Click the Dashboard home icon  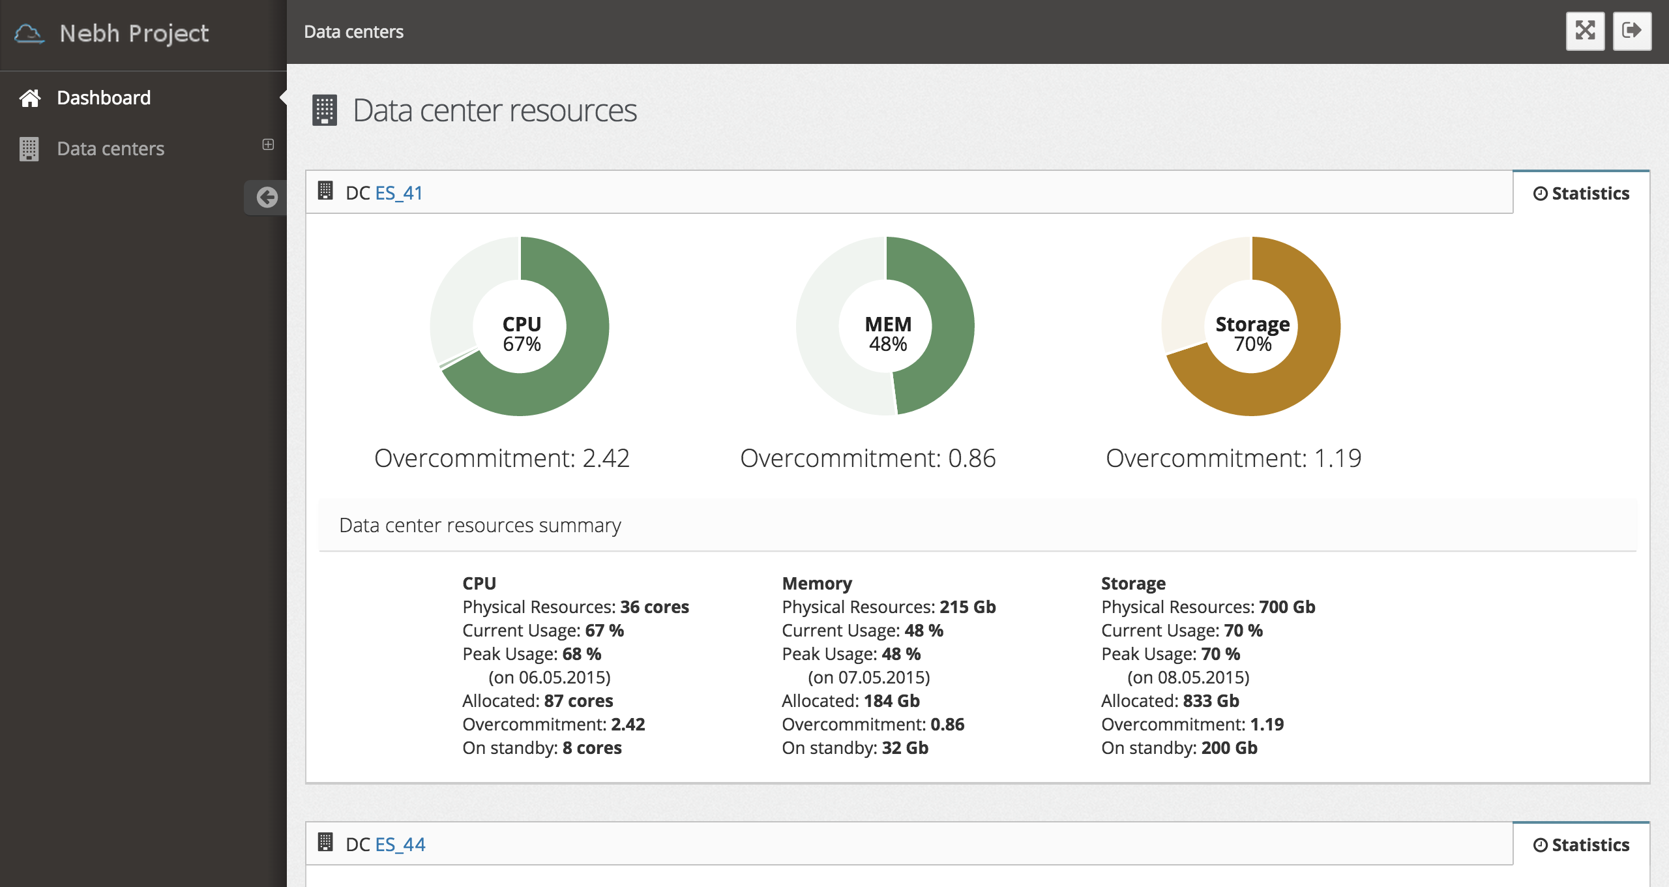point(30,98)
